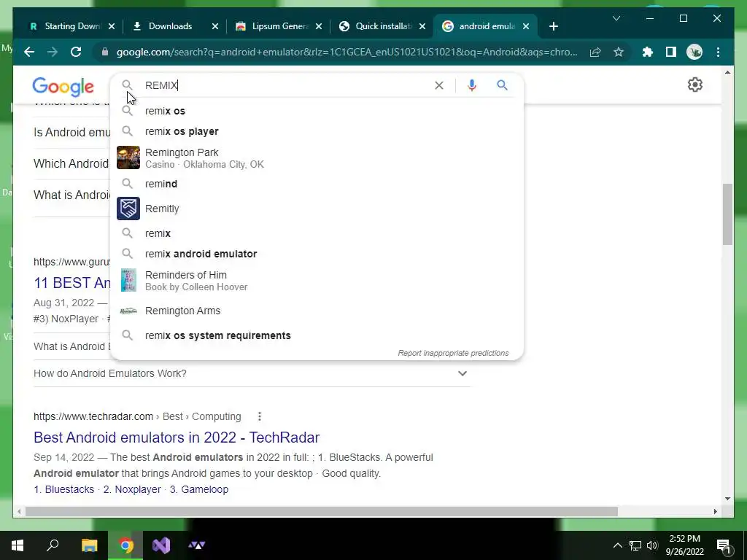Close the Lipsum Generator tab
Image resolution: width=747 pixels, height=560 pixels.
pos(319,26)
